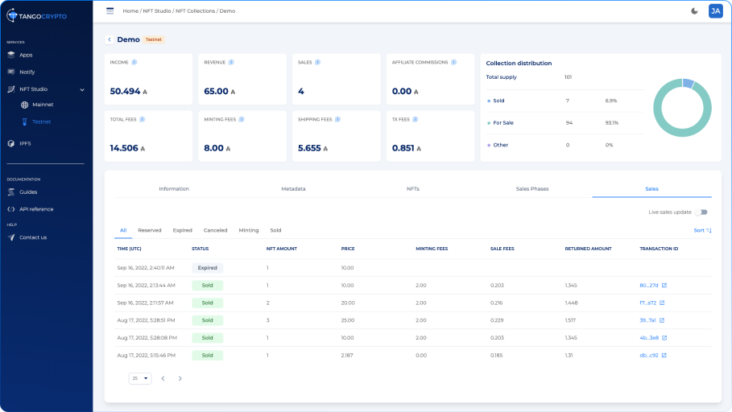Viewport: 732px width, 412px height.
Task: Open API reference in sidebar
Action: pyautogui.click(x=36, y=209)
